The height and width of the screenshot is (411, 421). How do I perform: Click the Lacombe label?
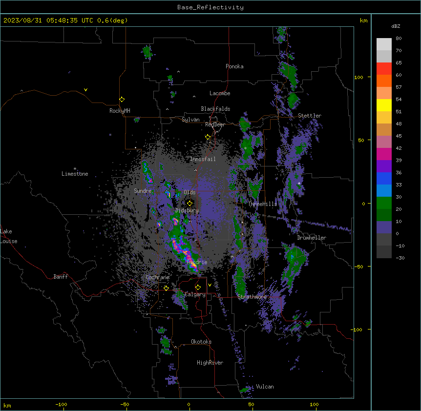coord(220,93)
